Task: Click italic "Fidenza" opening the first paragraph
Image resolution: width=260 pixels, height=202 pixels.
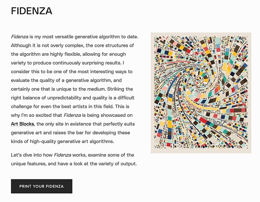Action: click(20, 37)
